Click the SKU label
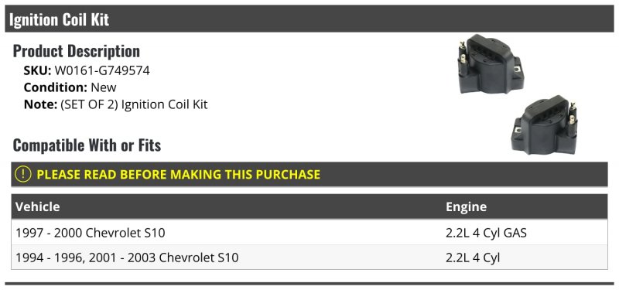 pyautogui.click(x=37, y=70)
